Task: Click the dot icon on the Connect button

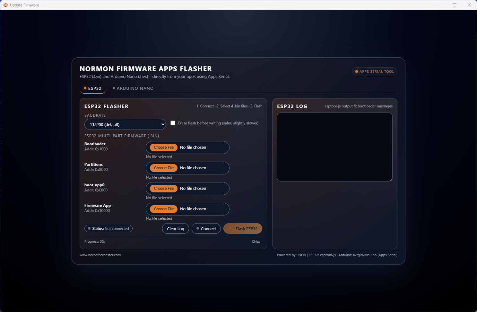Action: [x=198, y=229]
